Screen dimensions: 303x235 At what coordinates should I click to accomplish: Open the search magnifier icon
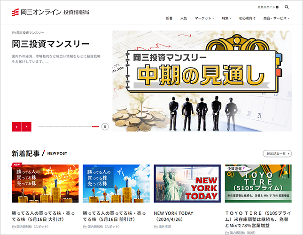(287, 7)
